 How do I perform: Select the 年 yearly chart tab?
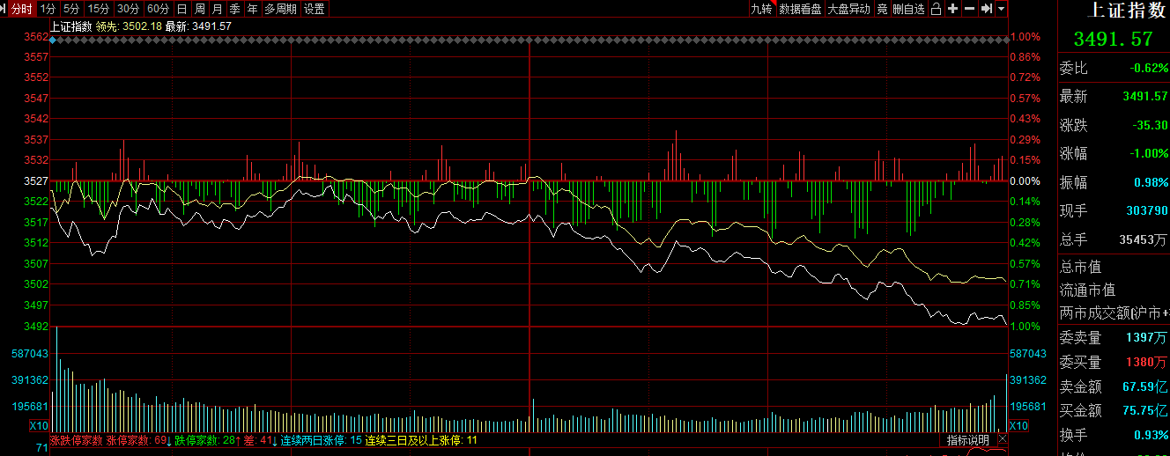(253, 9)
